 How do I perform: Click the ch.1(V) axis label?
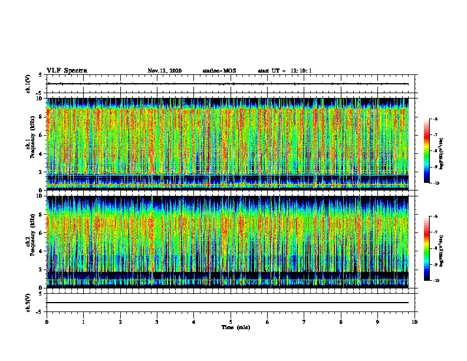click(x=28, y=84)
